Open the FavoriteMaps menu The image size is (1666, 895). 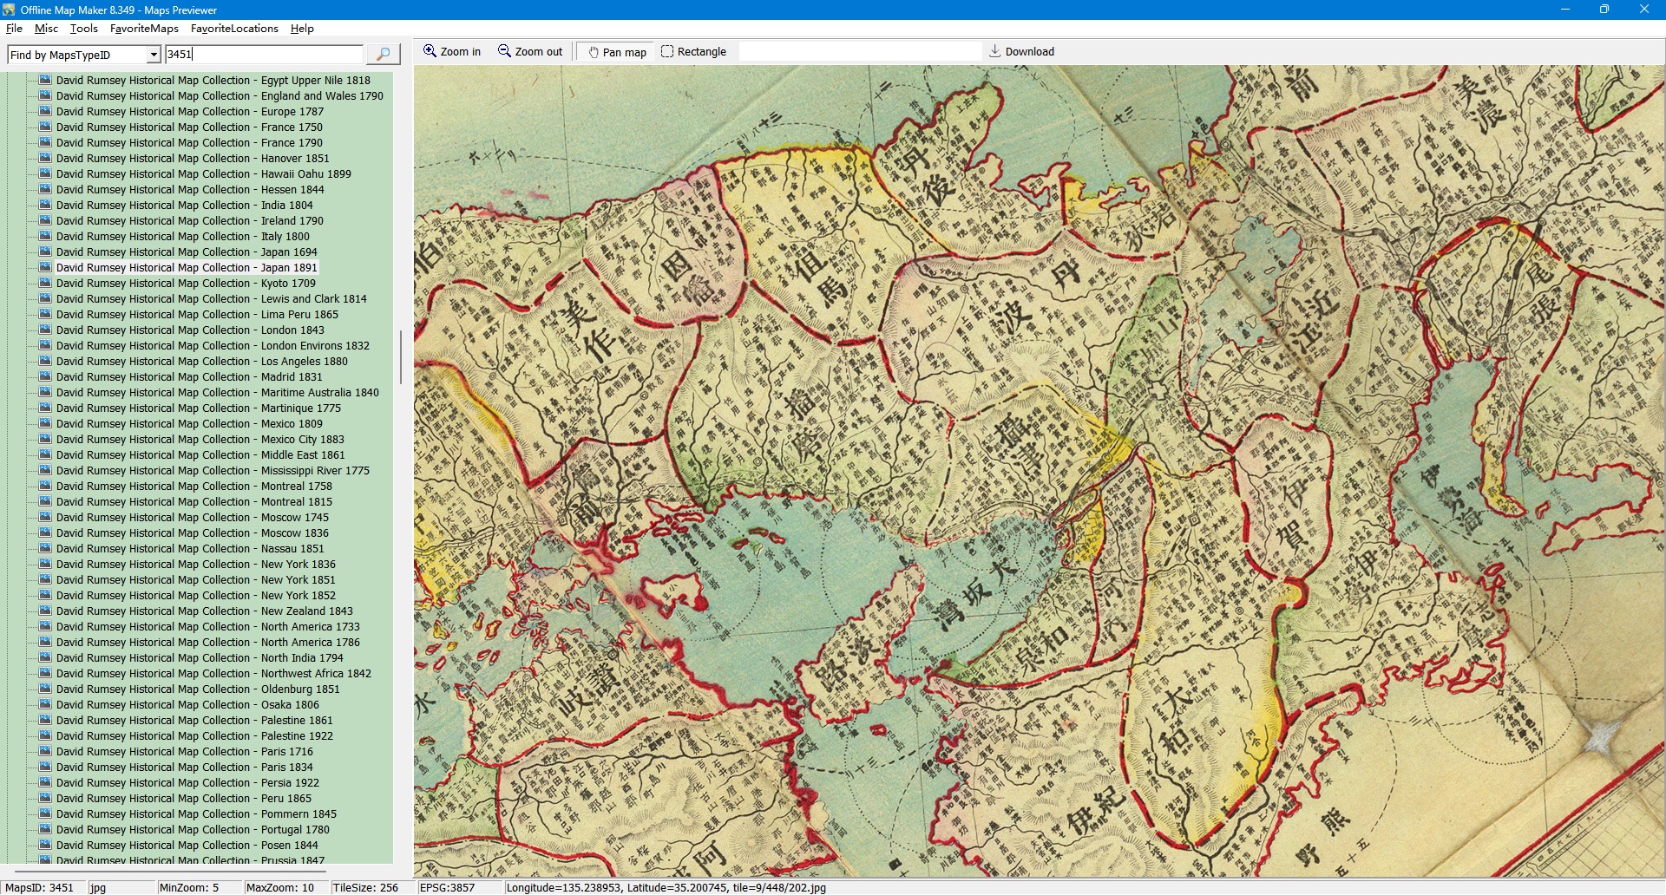[x=144, y=29]
